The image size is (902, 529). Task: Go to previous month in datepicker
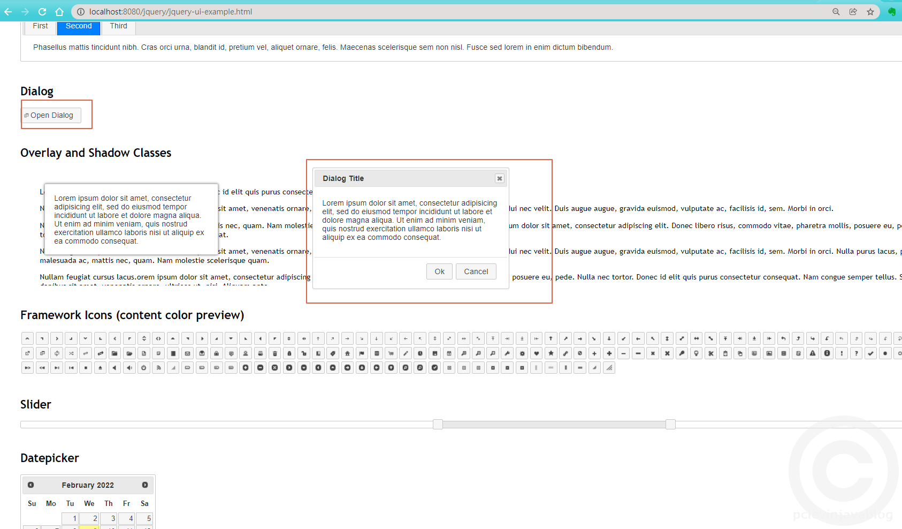(x=31, y=485)
